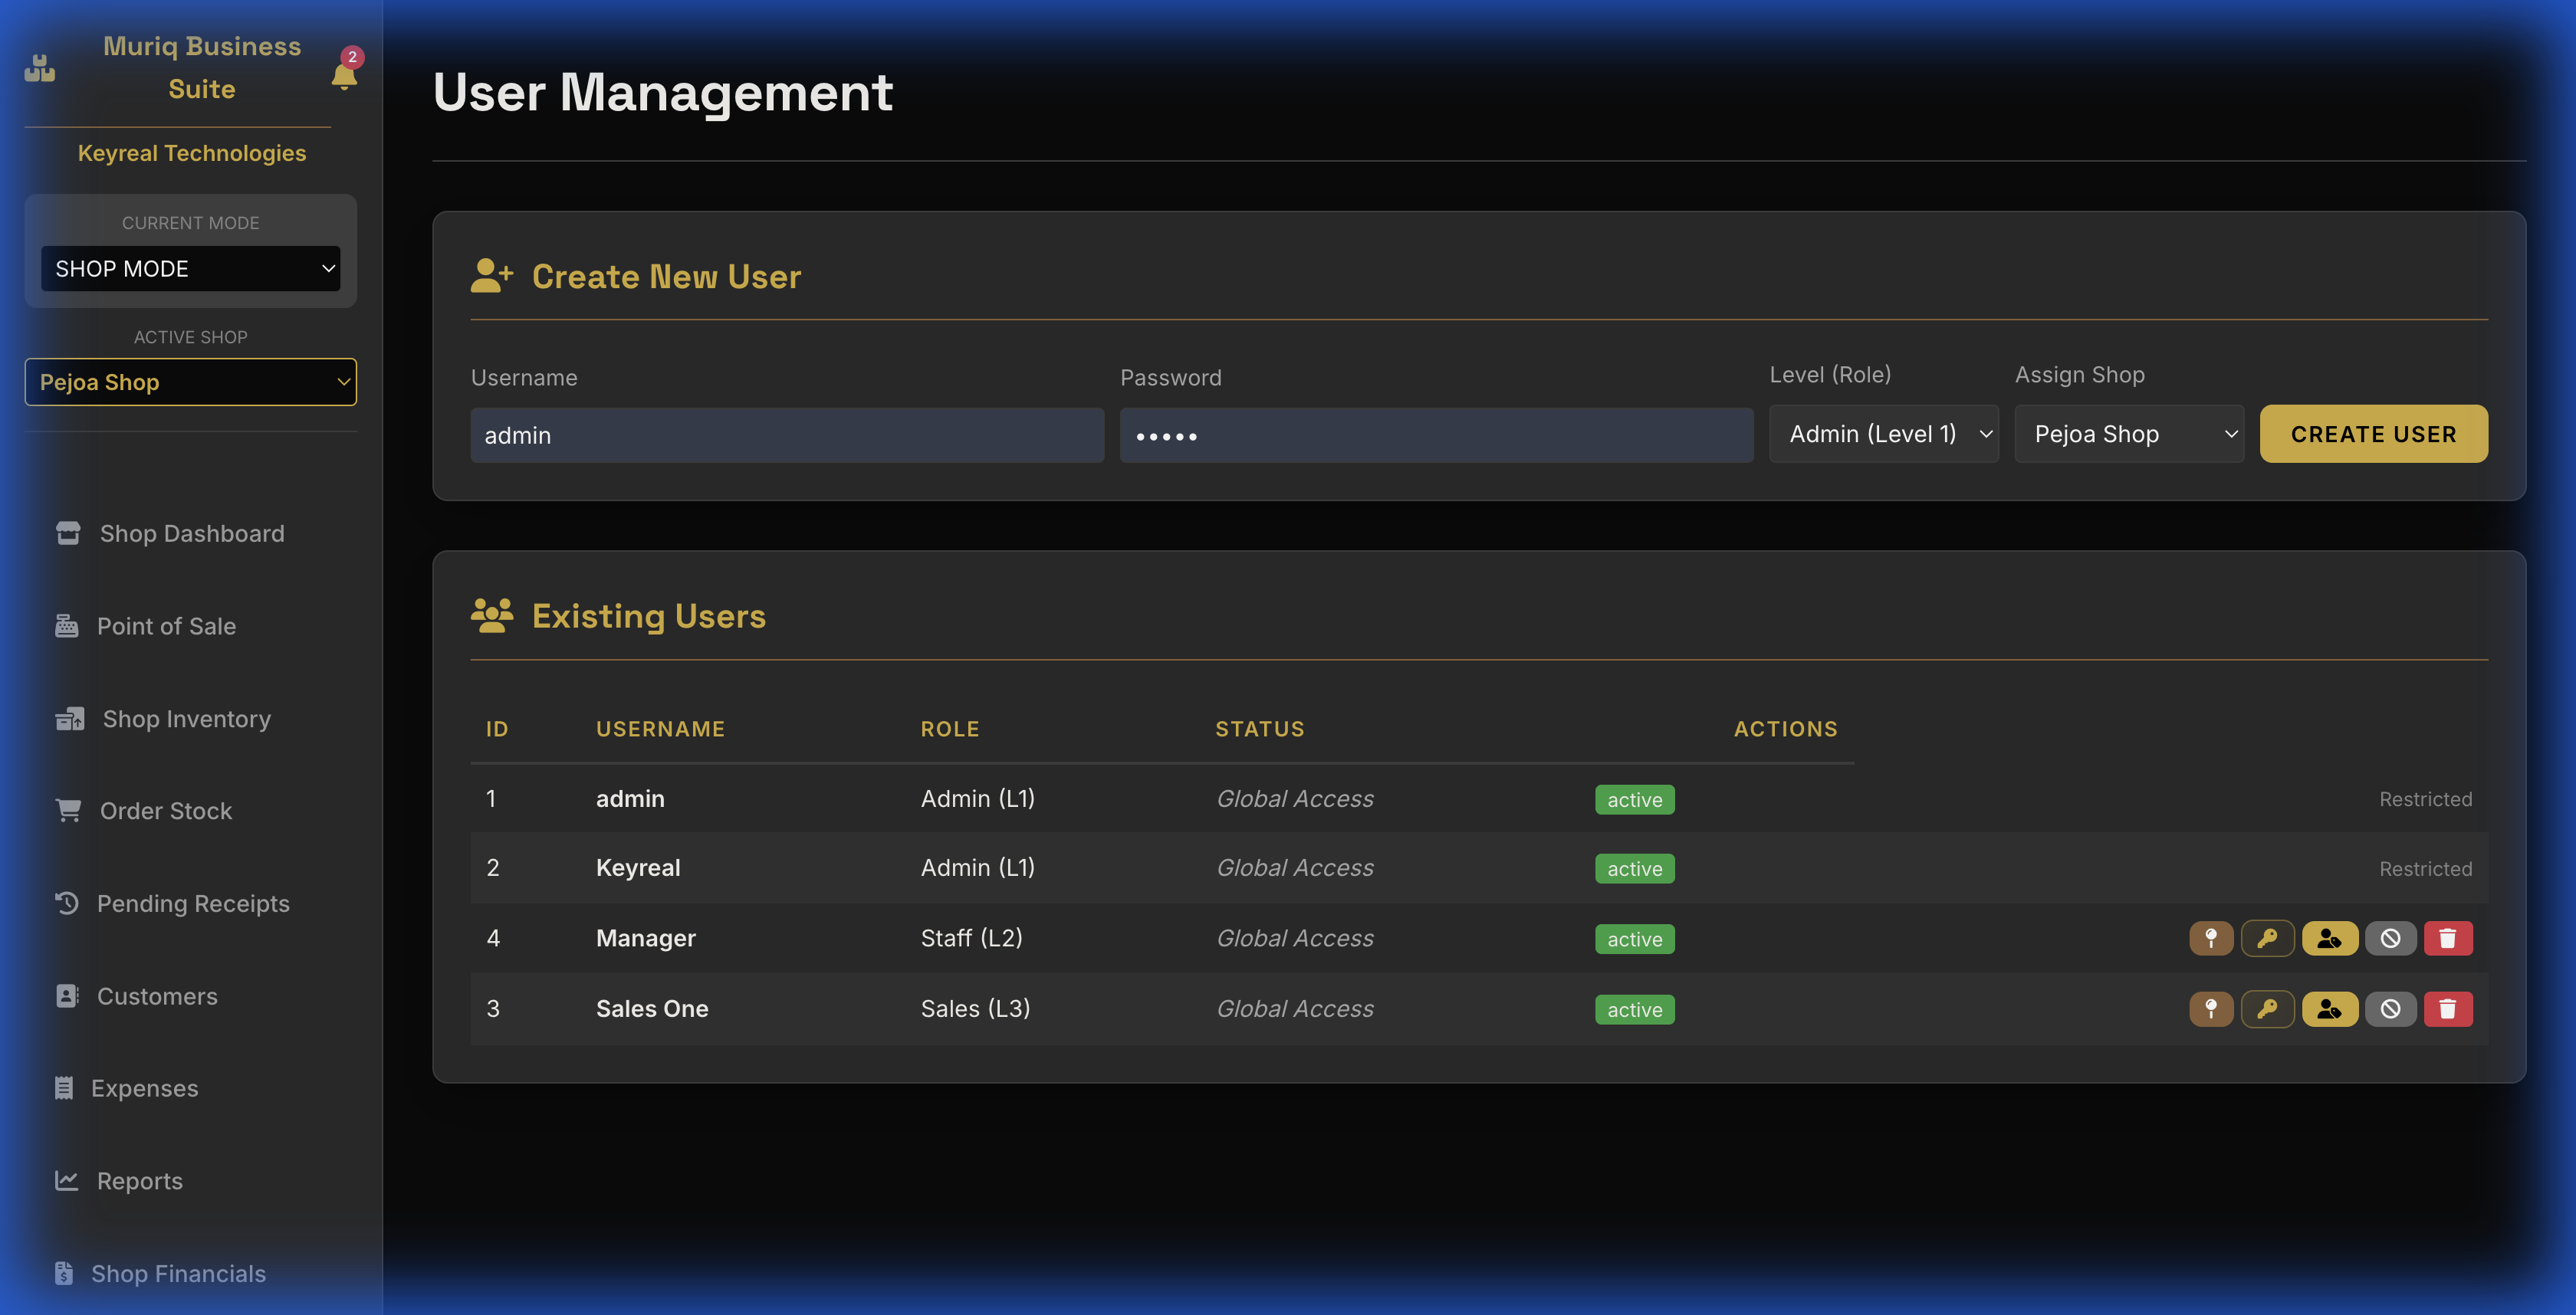Click the key icon for Manager

click(2267, 938)
